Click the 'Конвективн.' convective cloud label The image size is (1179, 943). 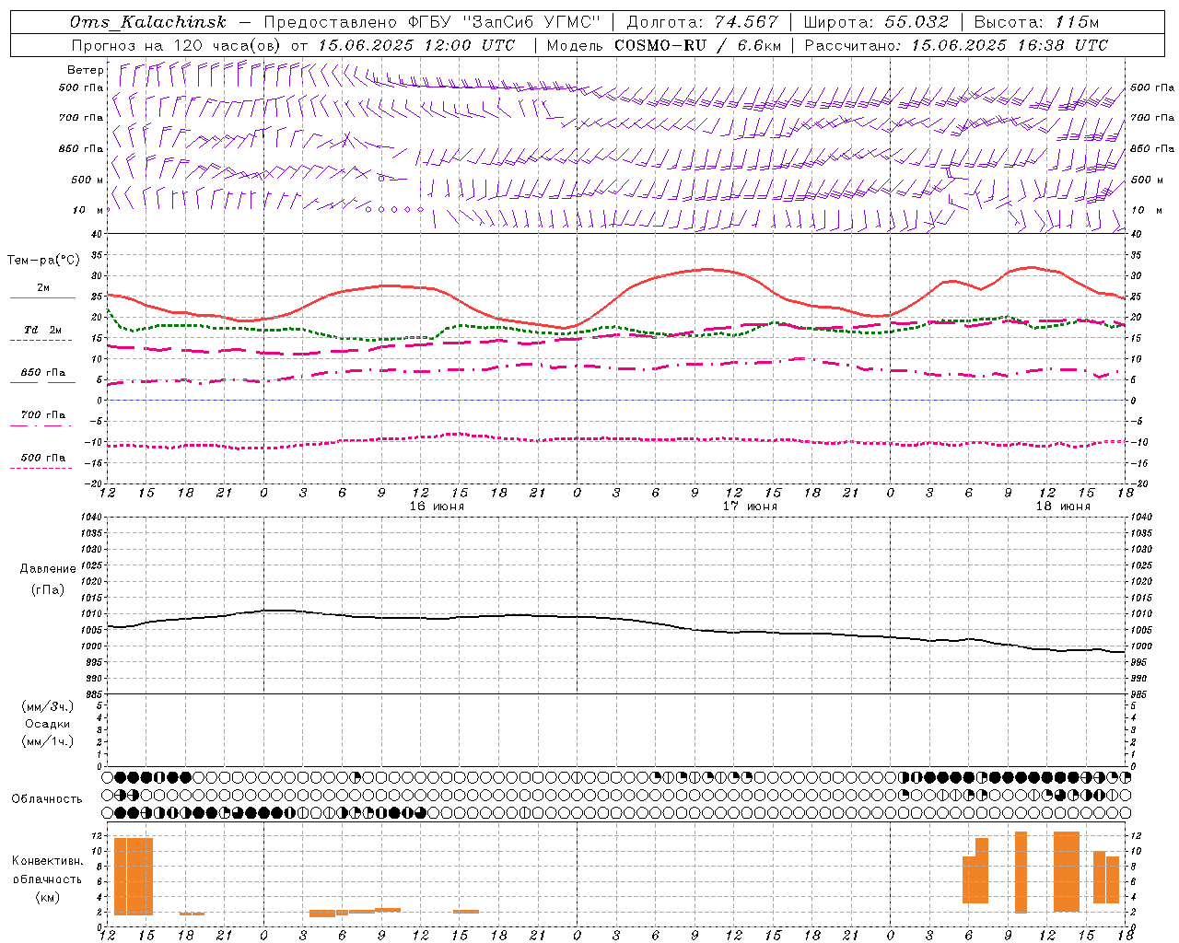(48, 861)
